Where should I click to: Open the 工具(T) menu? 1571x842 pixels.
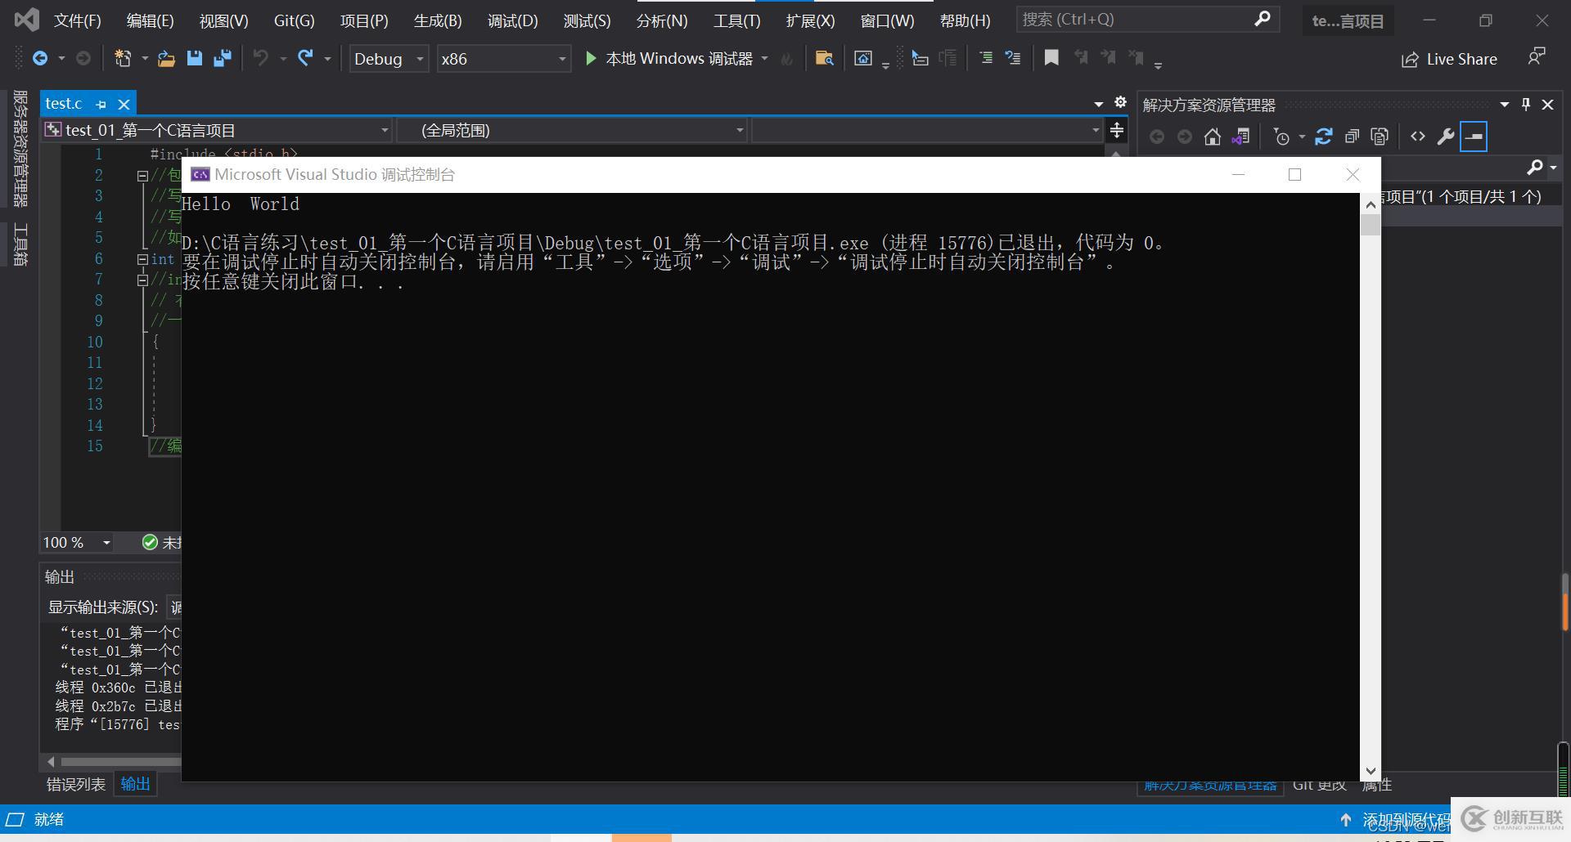coord(736,20)
